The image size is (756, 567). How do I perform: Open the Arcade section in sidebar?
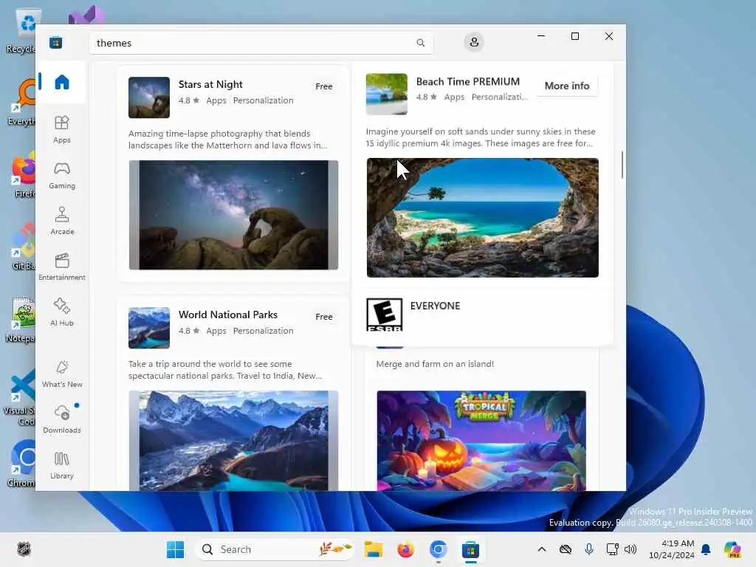coord(62,221)
